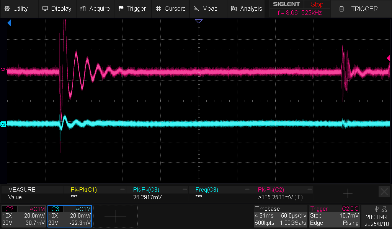Close the measurement bar with X
Image resolution: width=392 pixels, height=229 pixels.
pos(384,192)
